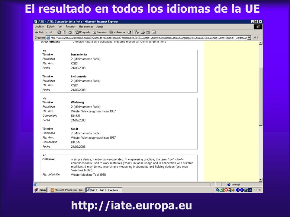Click the Internet Explorer icon in the title bar

pos(35,22)
